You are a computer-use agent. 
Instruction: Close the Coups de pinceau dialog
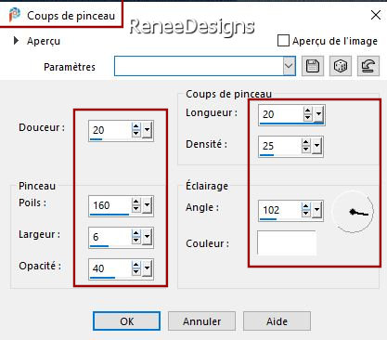click(x=376, y=15)
